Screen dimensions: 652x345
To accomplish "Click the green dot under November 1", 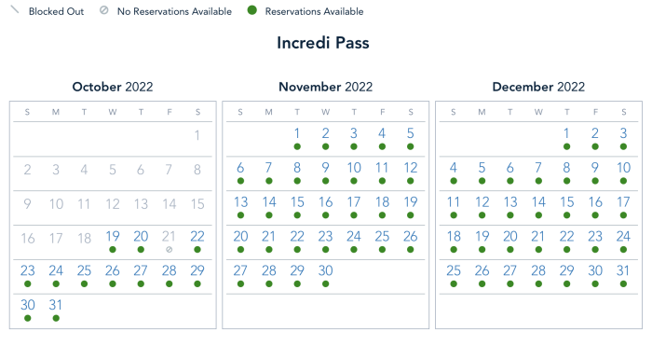I will click(297, 146).
